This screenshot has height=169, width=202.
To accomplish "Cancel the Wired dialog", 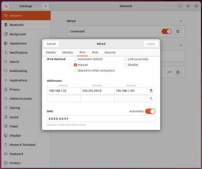I will (51, 44).
